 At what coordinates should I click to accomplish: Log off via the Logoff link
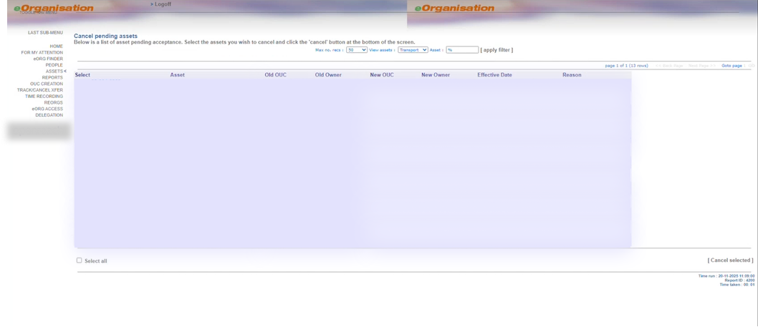click(x=163, y=4)
